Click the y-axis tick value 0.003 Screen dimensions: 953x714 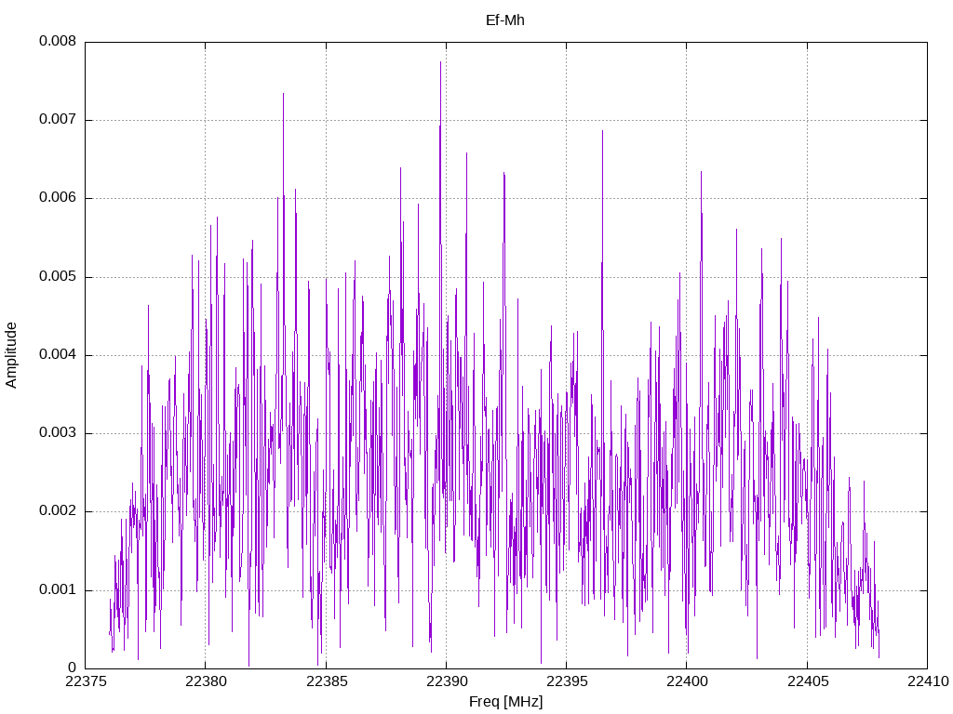[58, 433]
